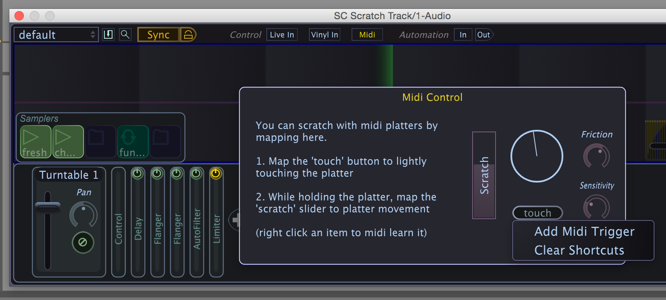Image resolution: width=666 pixels, height=300 pixels.
Task: Select Vinyl In control mode
Action: [x=325, y=35]
